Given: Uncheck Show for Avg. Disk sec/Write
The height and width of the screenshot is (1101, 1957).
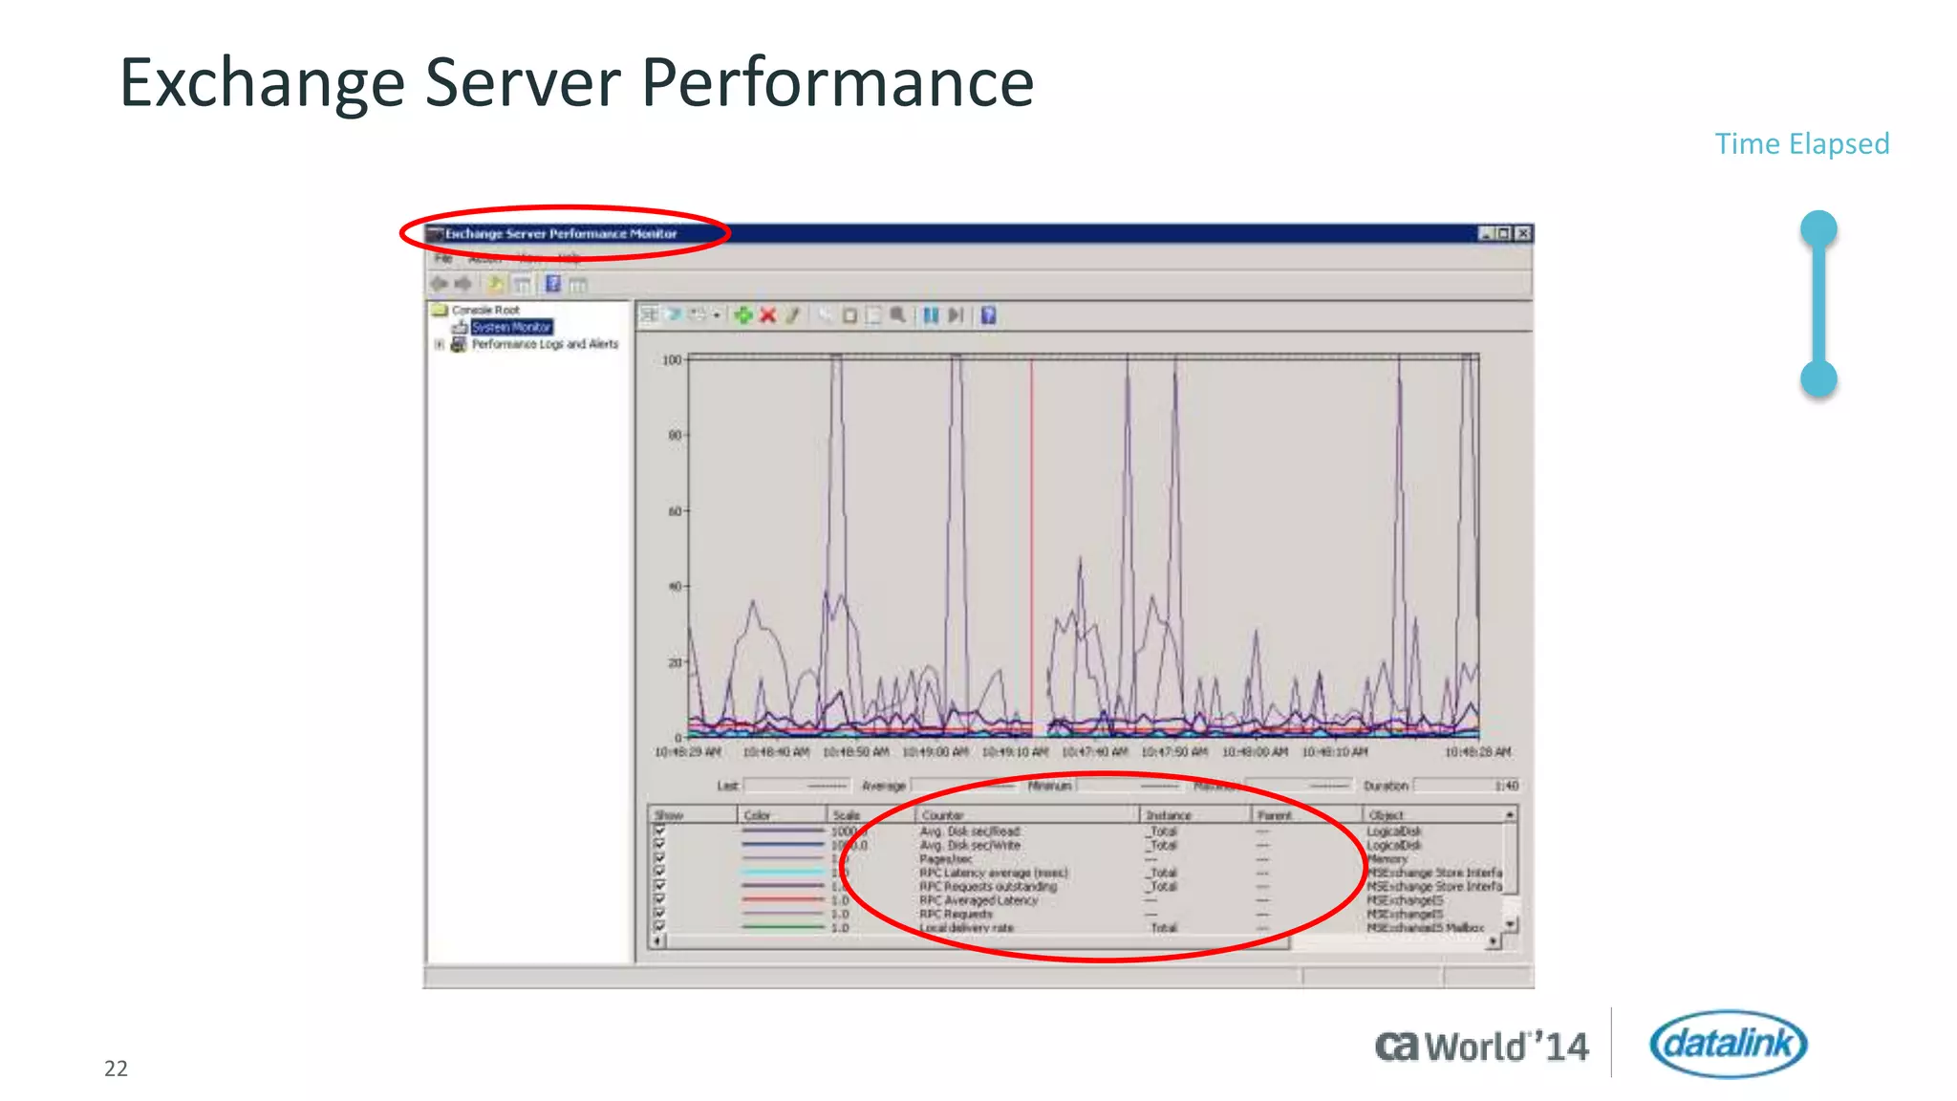Looking at the screenshot, I should pyautogui.click(x=659, y=845).
